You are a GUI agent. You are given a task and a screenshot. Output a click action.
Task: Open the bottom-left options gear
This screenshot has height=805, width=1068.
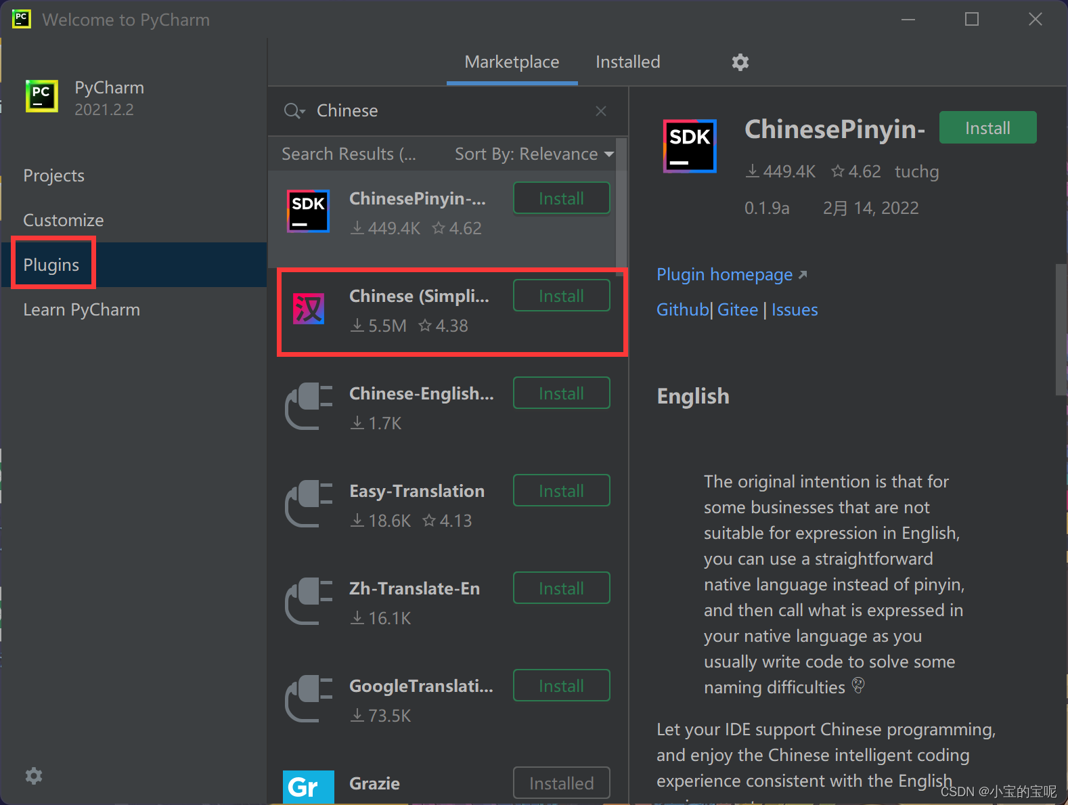[x=34, y=776]
